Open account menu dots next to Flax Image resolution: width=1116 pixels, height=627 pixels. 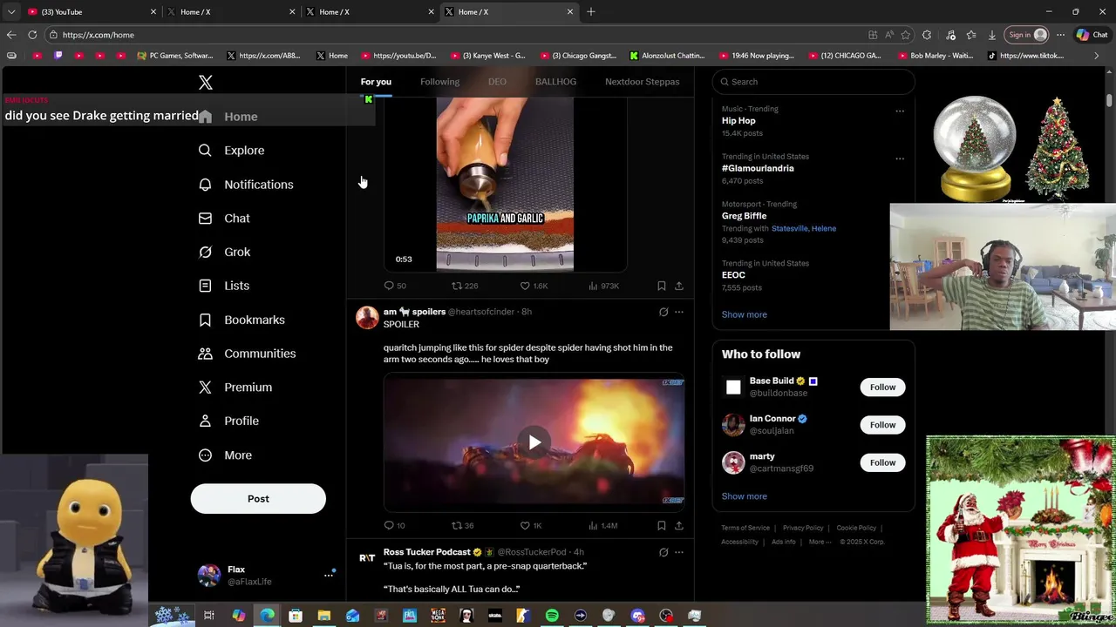(x=329, y=575)
